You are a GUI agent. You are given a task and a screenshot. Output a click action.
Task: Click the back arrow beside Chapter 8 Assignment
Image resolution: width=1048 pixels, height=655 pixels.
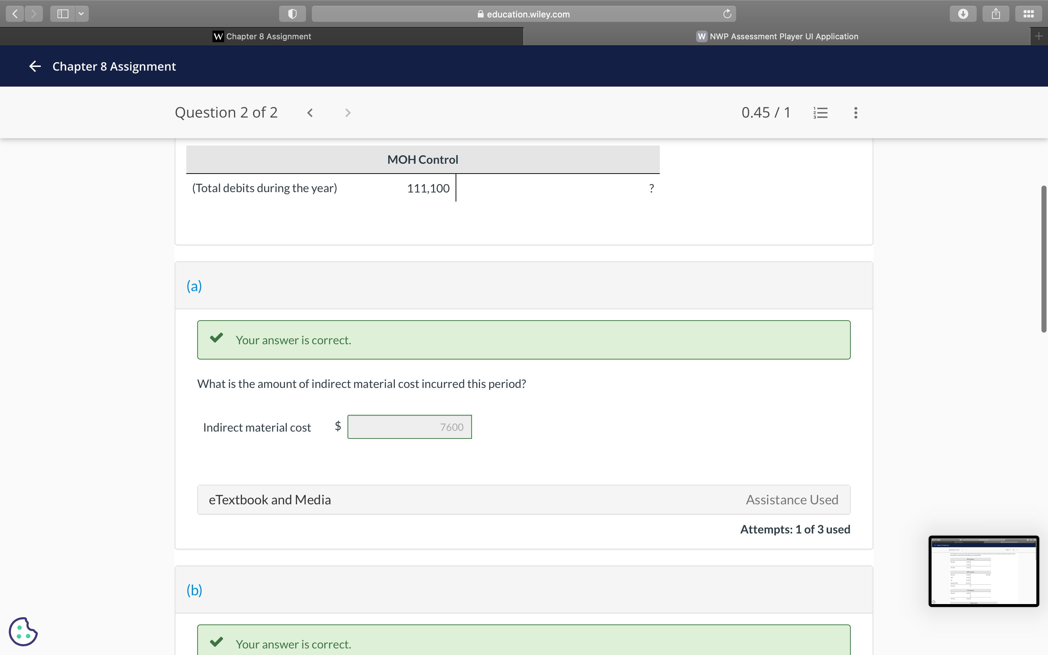click(x=35, y=66)
